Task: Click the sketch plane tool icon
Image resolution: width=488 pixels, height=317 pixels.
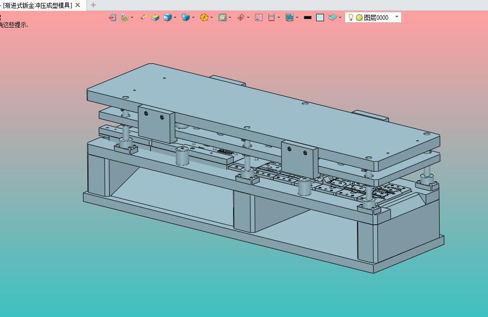Action: pos(124,17)
